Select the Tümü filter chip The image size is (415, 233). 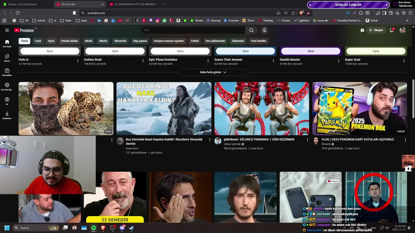pos(25,41)
